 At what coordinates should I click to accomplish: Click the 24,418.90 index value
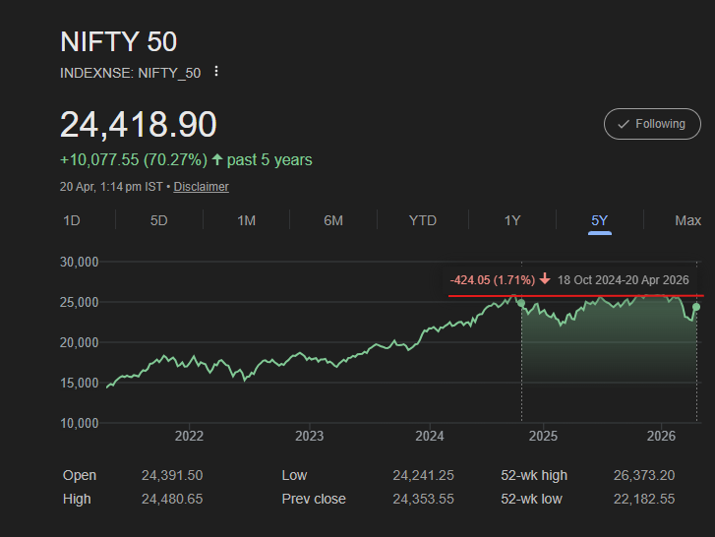click(139, 124)
